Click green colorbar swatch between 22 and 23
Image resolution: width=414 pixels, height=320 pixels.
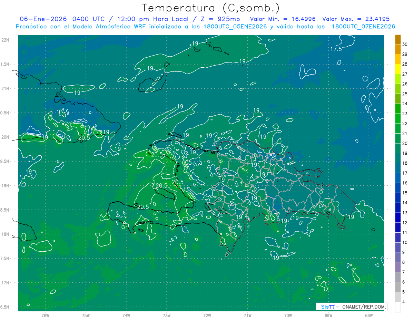click(x=398, y=119)
